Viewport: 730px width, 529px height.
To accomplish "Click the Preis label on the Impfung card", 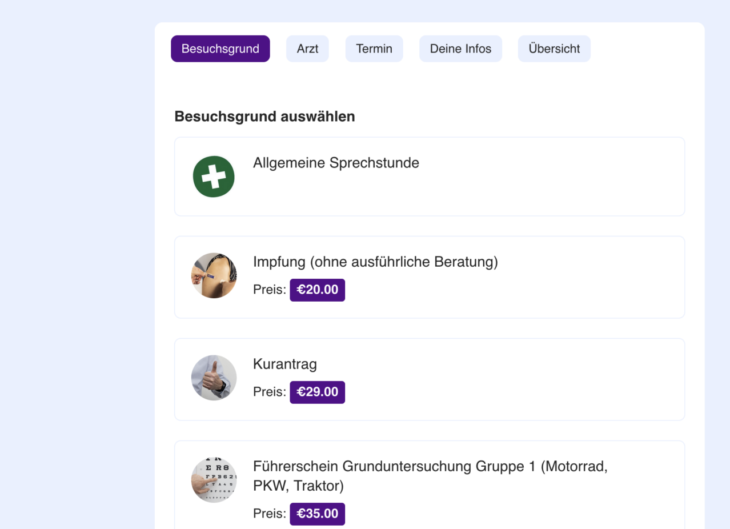I will 268,290.
